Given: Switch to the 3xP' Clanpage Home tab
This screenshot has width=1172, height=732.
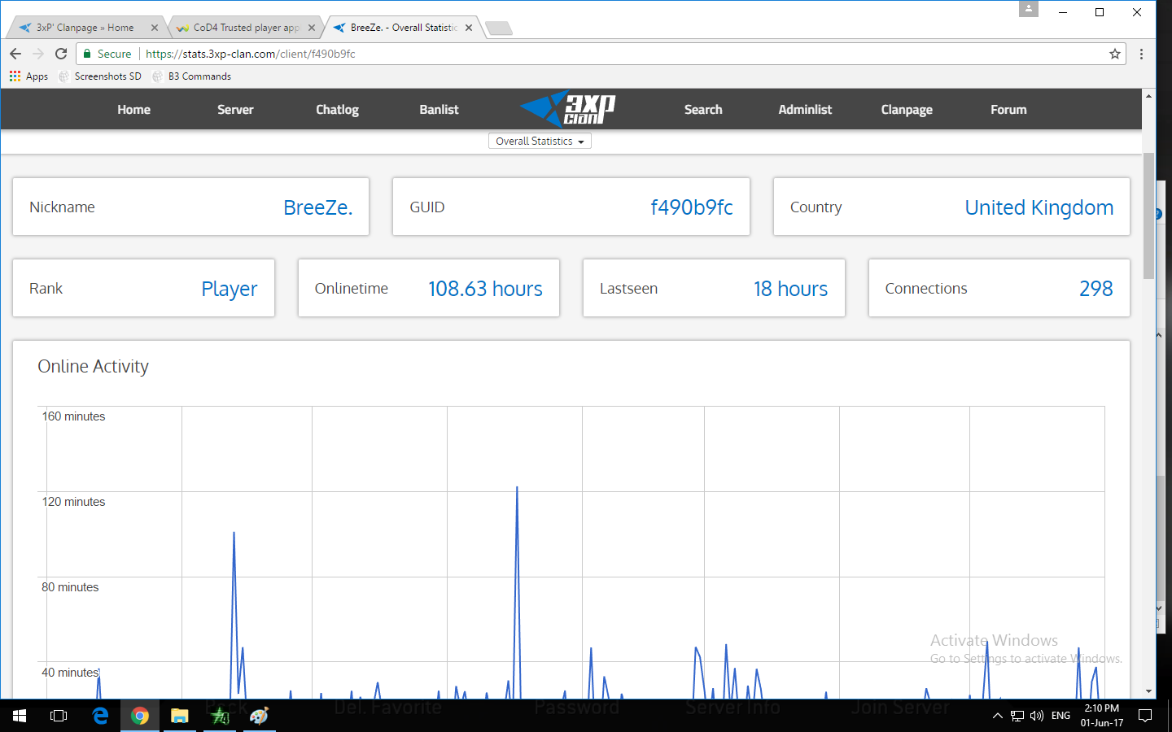Looking at the screenshot, I should click(85, 28).
